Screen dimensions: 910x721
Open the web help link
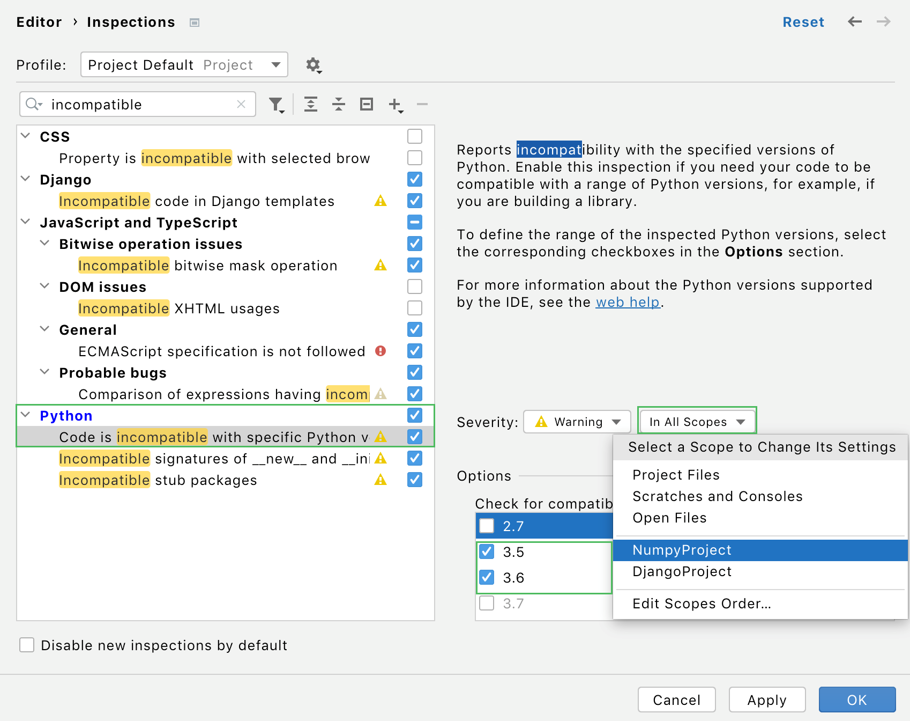coord(627,302)
